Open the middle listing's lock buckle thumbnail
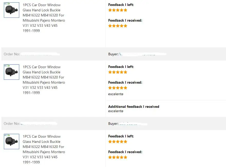Viewport: 226px width, 167px height. (x=12, y=72)
